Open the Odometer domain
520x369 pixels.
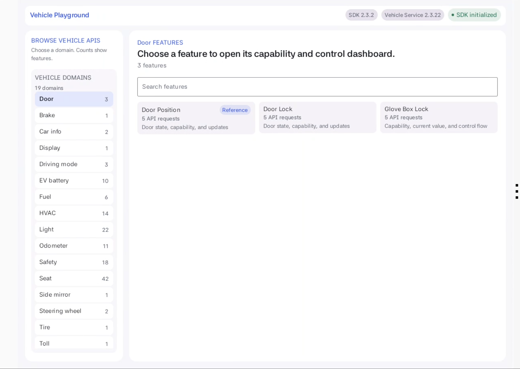(74, 246)
